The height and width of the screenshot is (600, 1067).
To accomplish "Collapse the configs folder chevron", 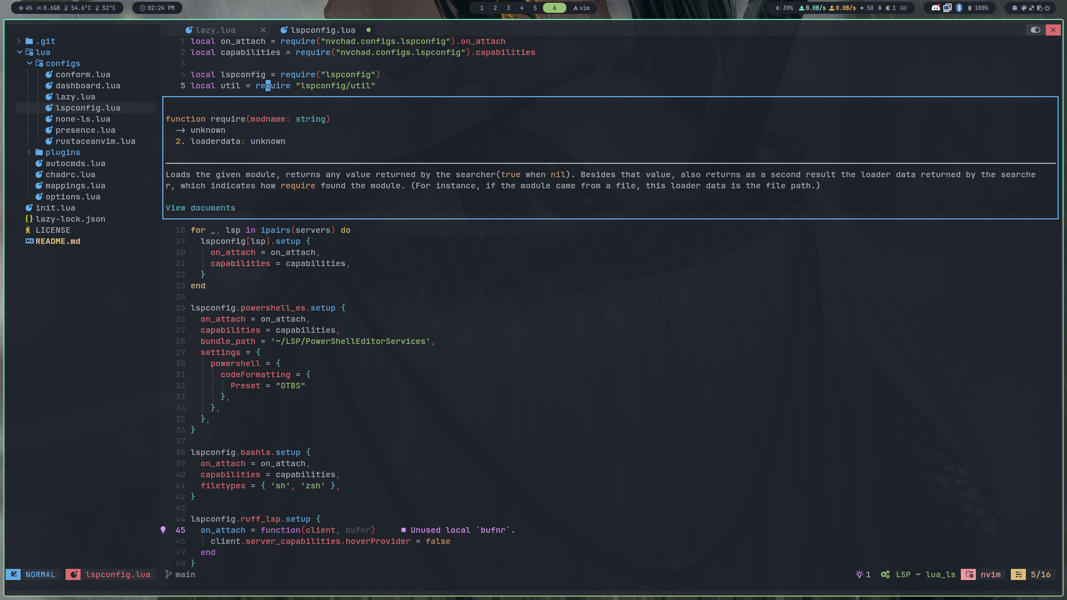I will 29,63.
